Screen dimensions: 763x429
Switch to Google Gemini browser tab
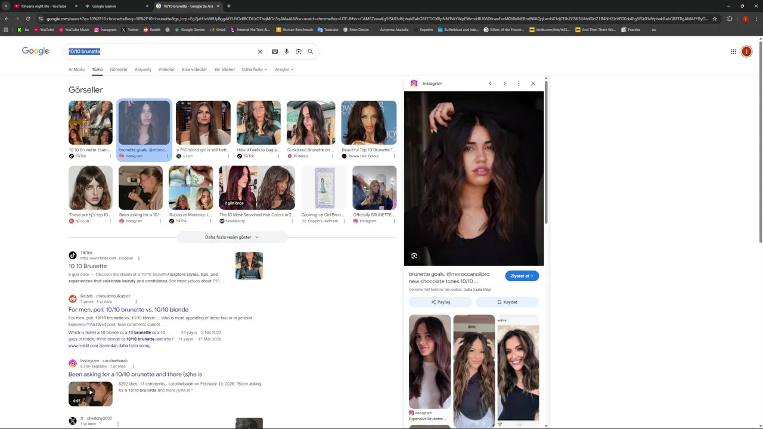coord(116,6)
